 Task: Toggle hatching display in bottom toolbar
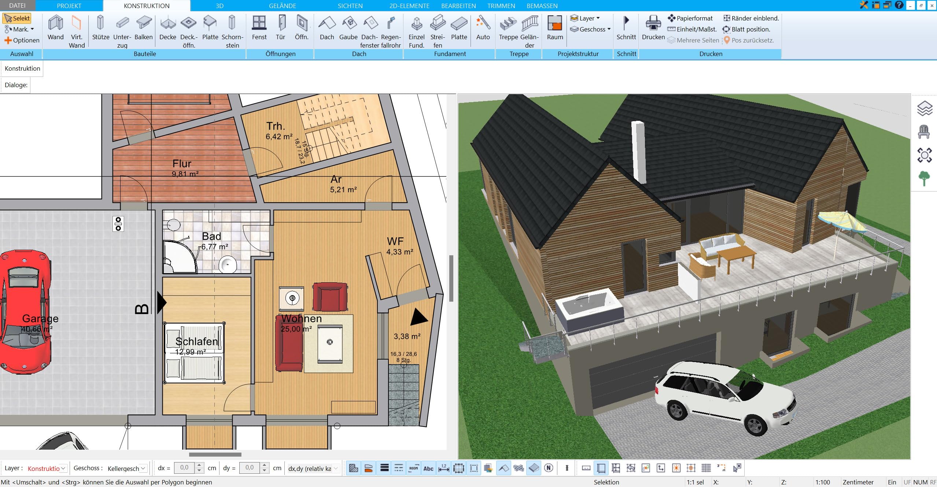[x=354, y=468]
